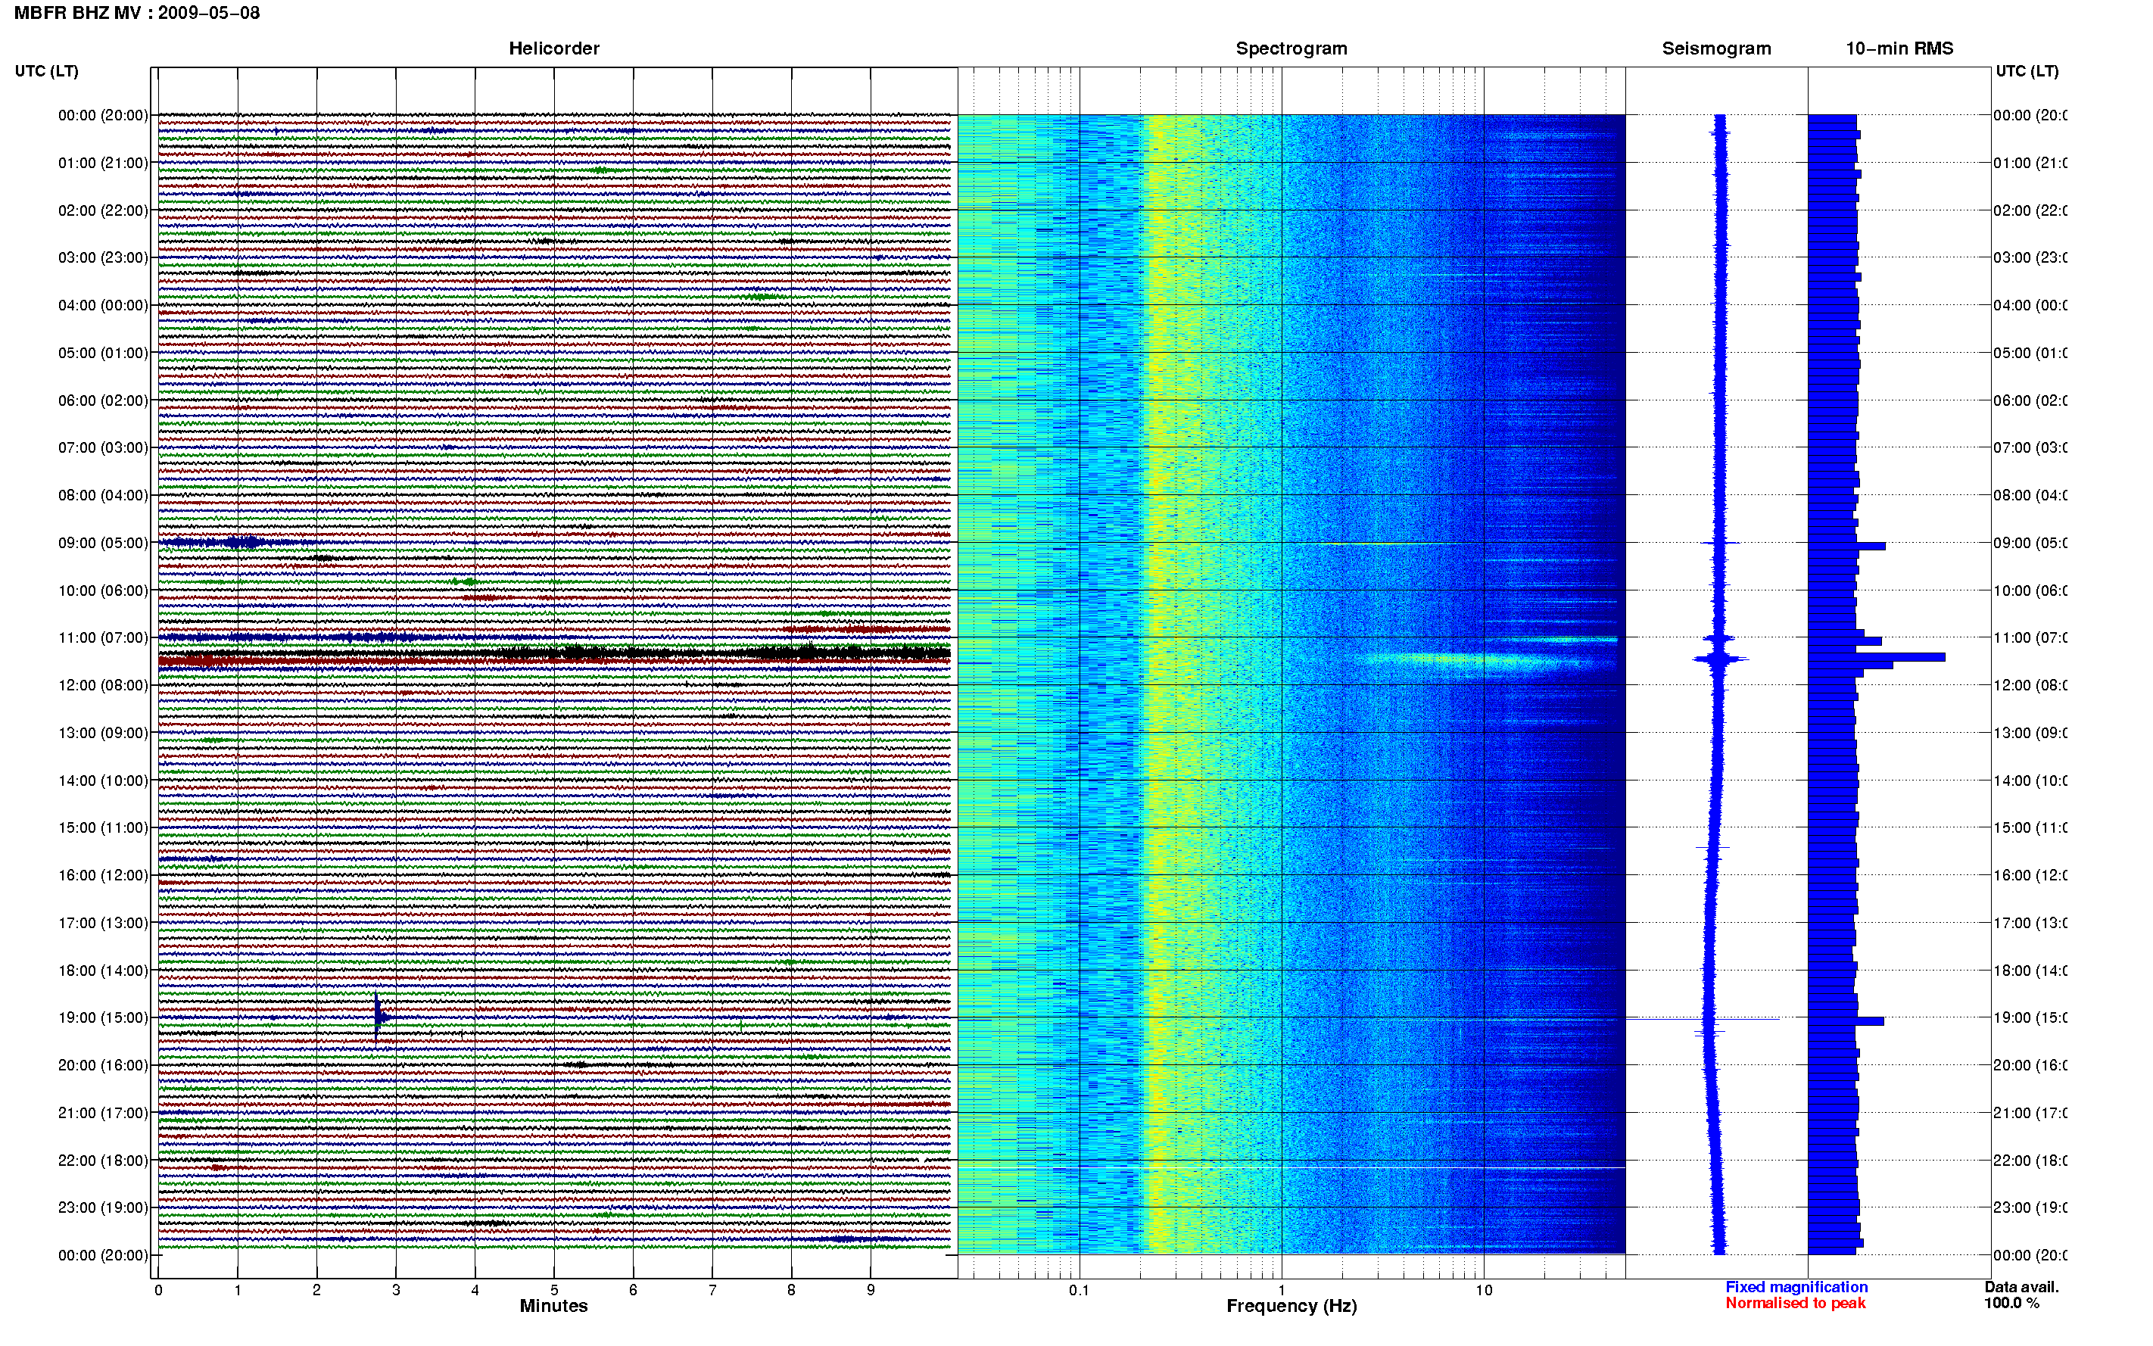This screenshot has width=2153, height=1346.
Task: Click the 'Normalised to peak' red legend text
Action: 1795,1304
